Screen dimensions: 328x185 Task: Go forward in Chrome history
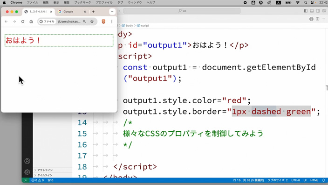(14, 21)
